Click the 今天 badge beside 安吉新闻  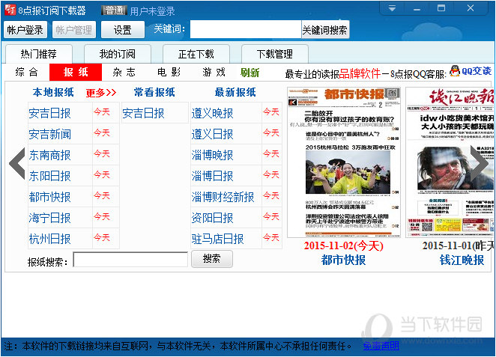pyautogui.click(x=101, y=134)
